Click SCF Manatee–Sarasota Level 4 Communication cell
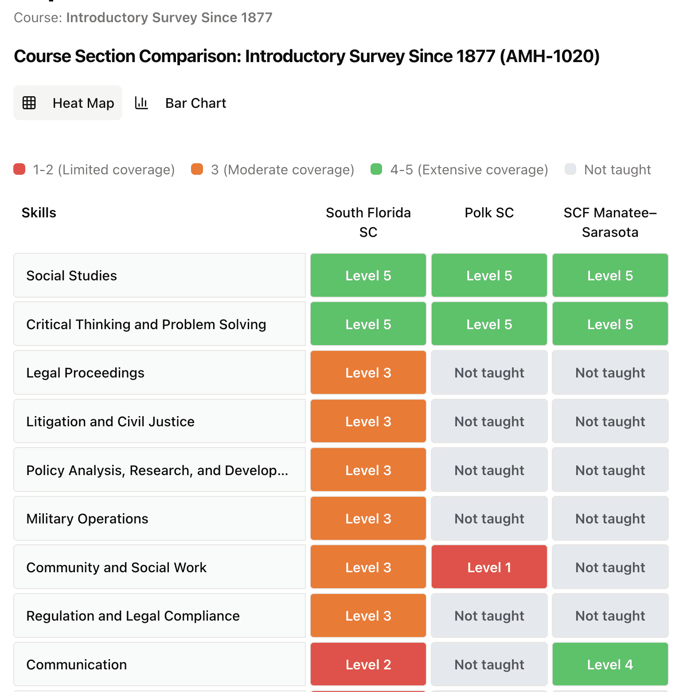 [x=610, y=664]
